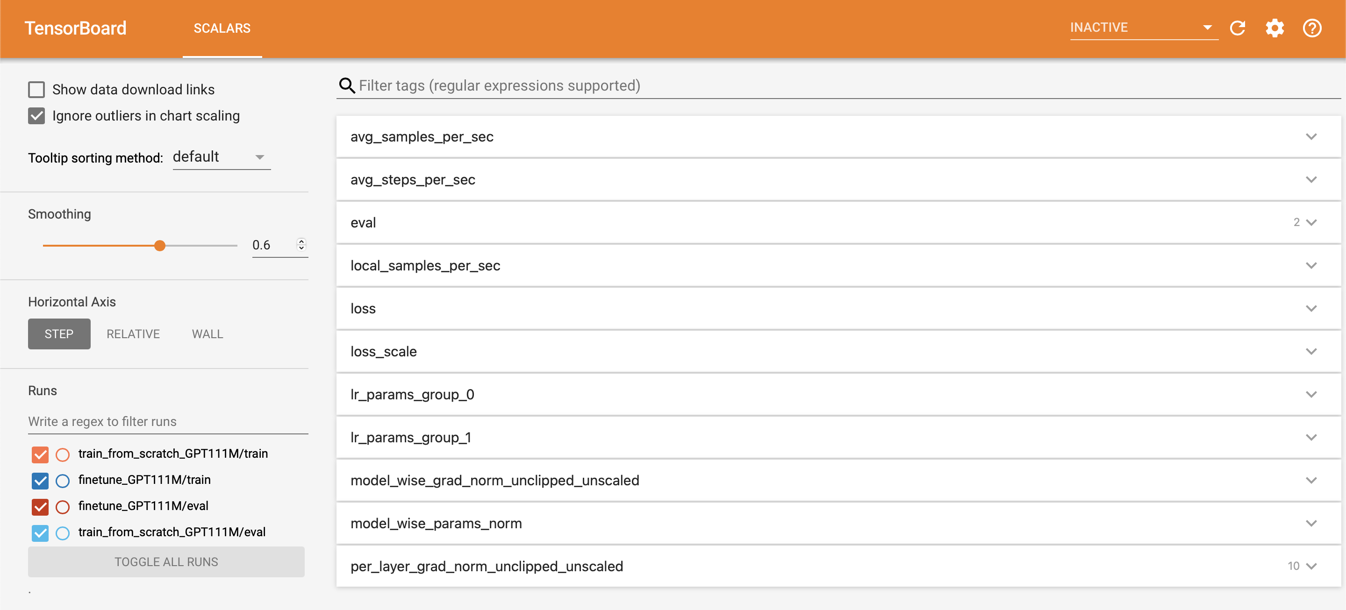
Task: Expand the eval section chevron
Action: (x=1311, y=222)
